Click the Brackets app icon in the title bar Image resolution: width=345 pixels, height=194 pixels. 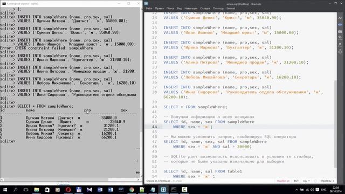coord(146,4)
